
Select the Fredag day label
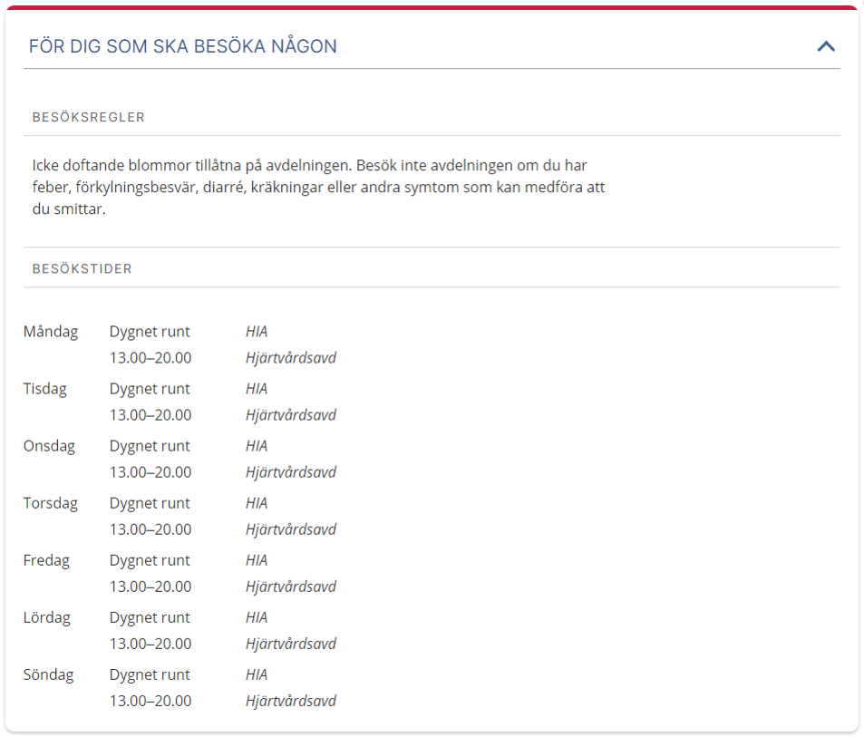click(x=46, y=561)
